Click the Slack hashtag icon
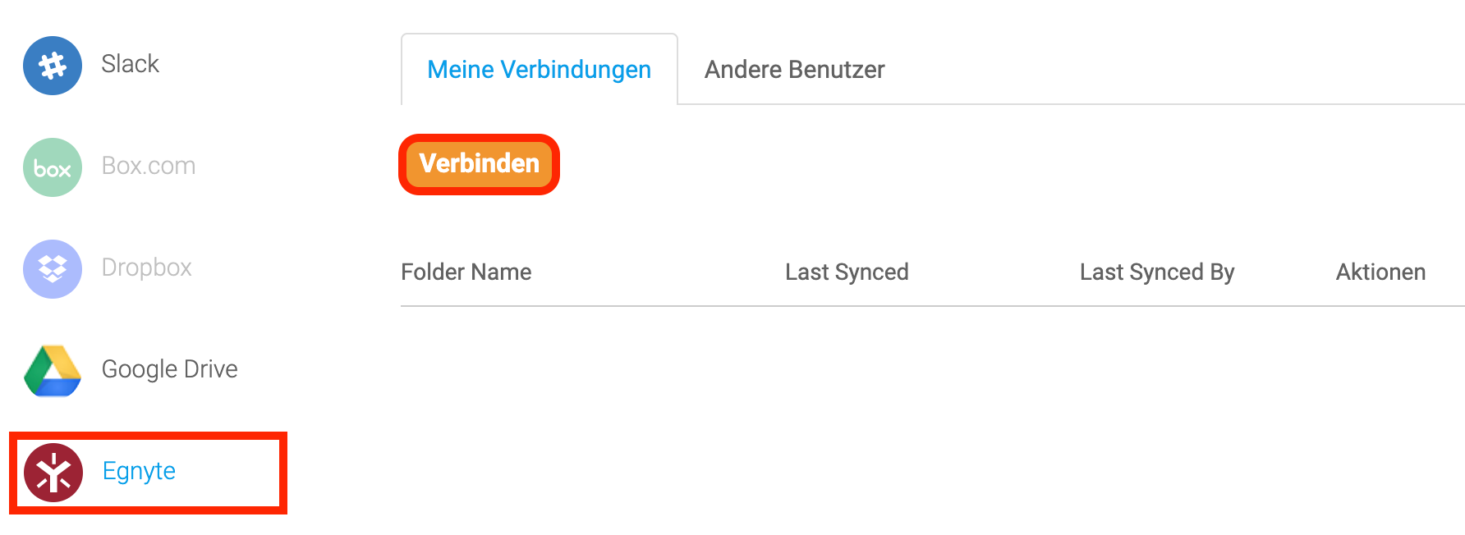The image size is (1465, 535). click(53, 66)
